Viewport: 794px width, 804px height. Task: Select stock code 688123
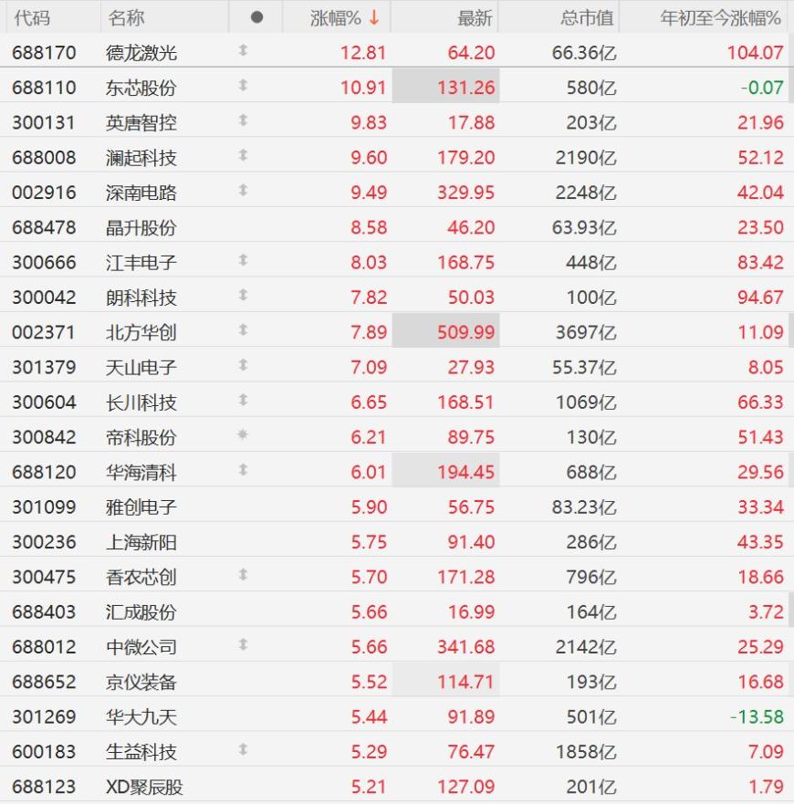pos(44,786)
